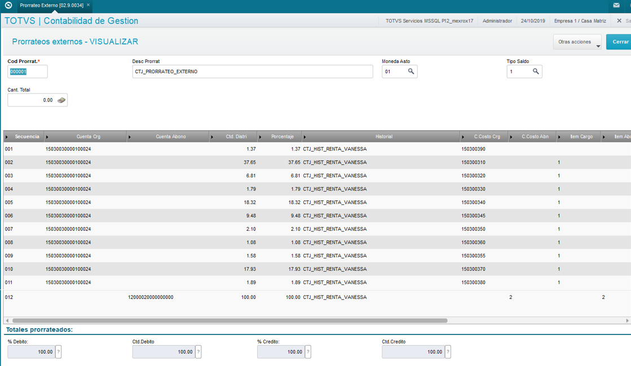This screenshot has width=631, height=366.
Task: Open the mail envelope icon
Action: [x=616, y=5]
